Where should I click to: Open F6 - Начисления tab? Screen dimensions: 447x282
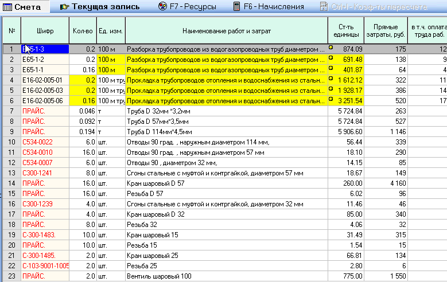click(269, 6)
